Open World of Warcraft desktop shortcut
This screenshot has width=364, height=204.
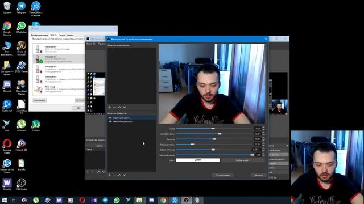pos(22,48)
